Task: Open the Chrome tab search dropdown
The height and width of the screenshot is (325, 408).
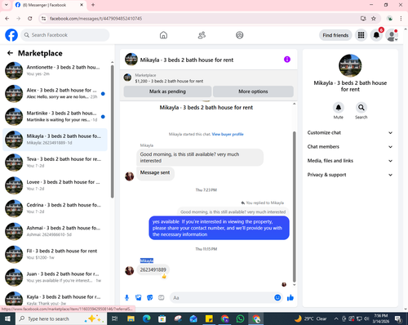Action: (x=6, y=5)
